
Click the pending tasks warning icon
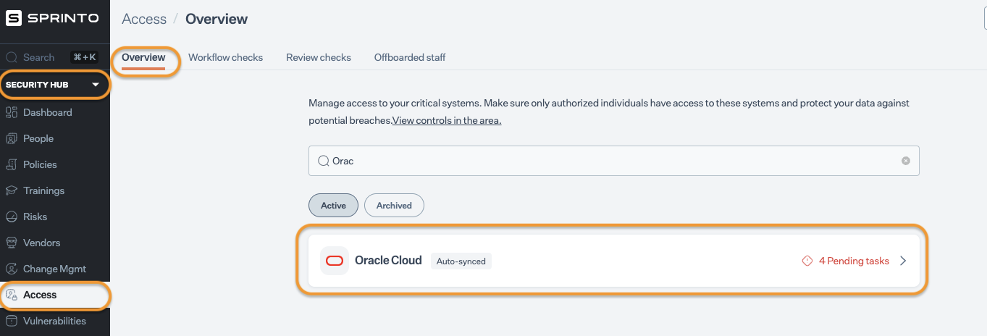pyautogui.click(x=807, y=261)
